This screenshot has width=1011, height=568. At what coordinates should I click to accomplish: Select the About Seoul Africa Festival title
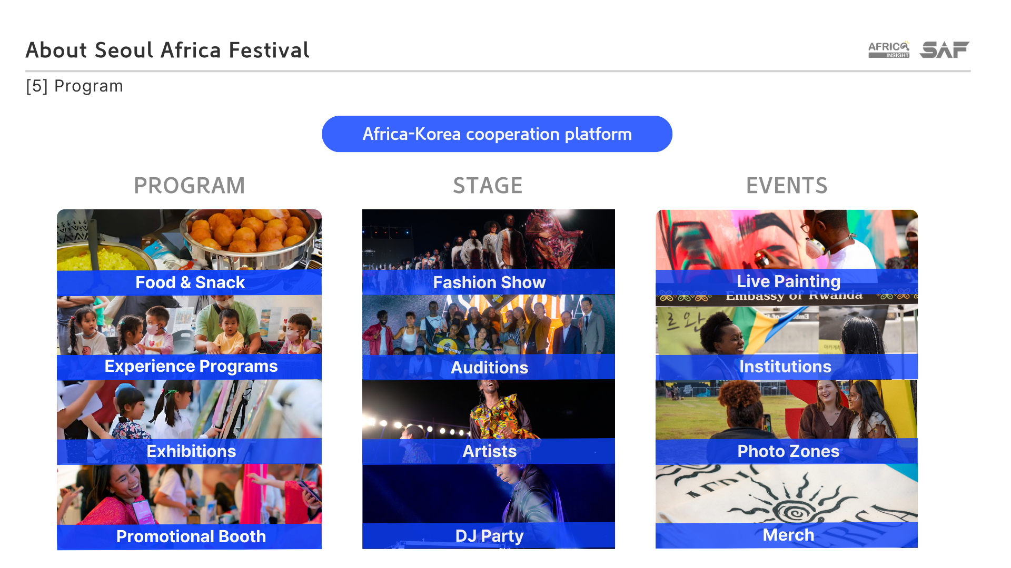(x=167, y=50)
